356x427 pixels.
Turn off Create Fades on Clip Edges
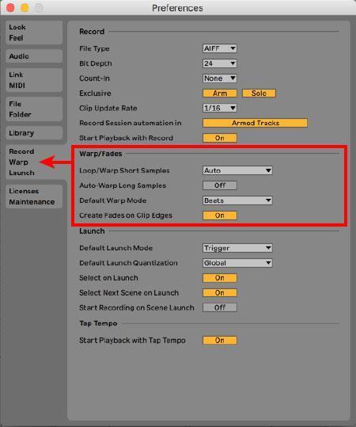[220, 215]
